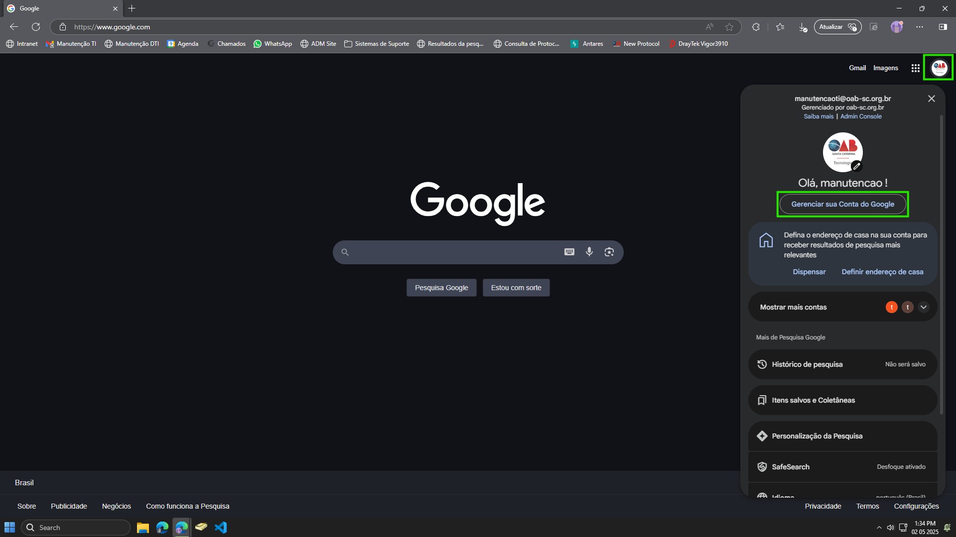Viewport: 956px width, 537px height.
Task: Search by image with camera icon
Action: 609,252
